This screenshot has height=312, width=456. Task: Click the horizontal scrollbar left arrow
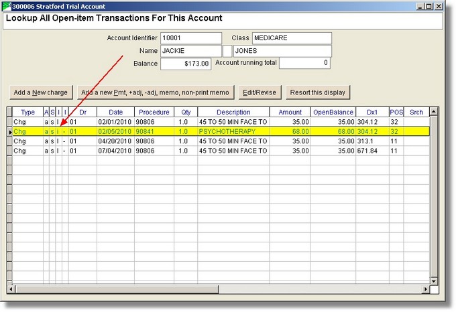(11, 289)
